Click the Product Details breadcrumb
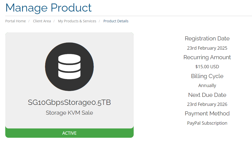This screenshot has width=252, height=142. tap(116, 21)
